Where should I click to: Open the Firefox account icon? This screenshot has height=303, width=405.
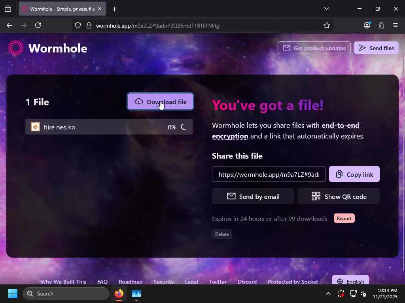click(x=367, y=25)
